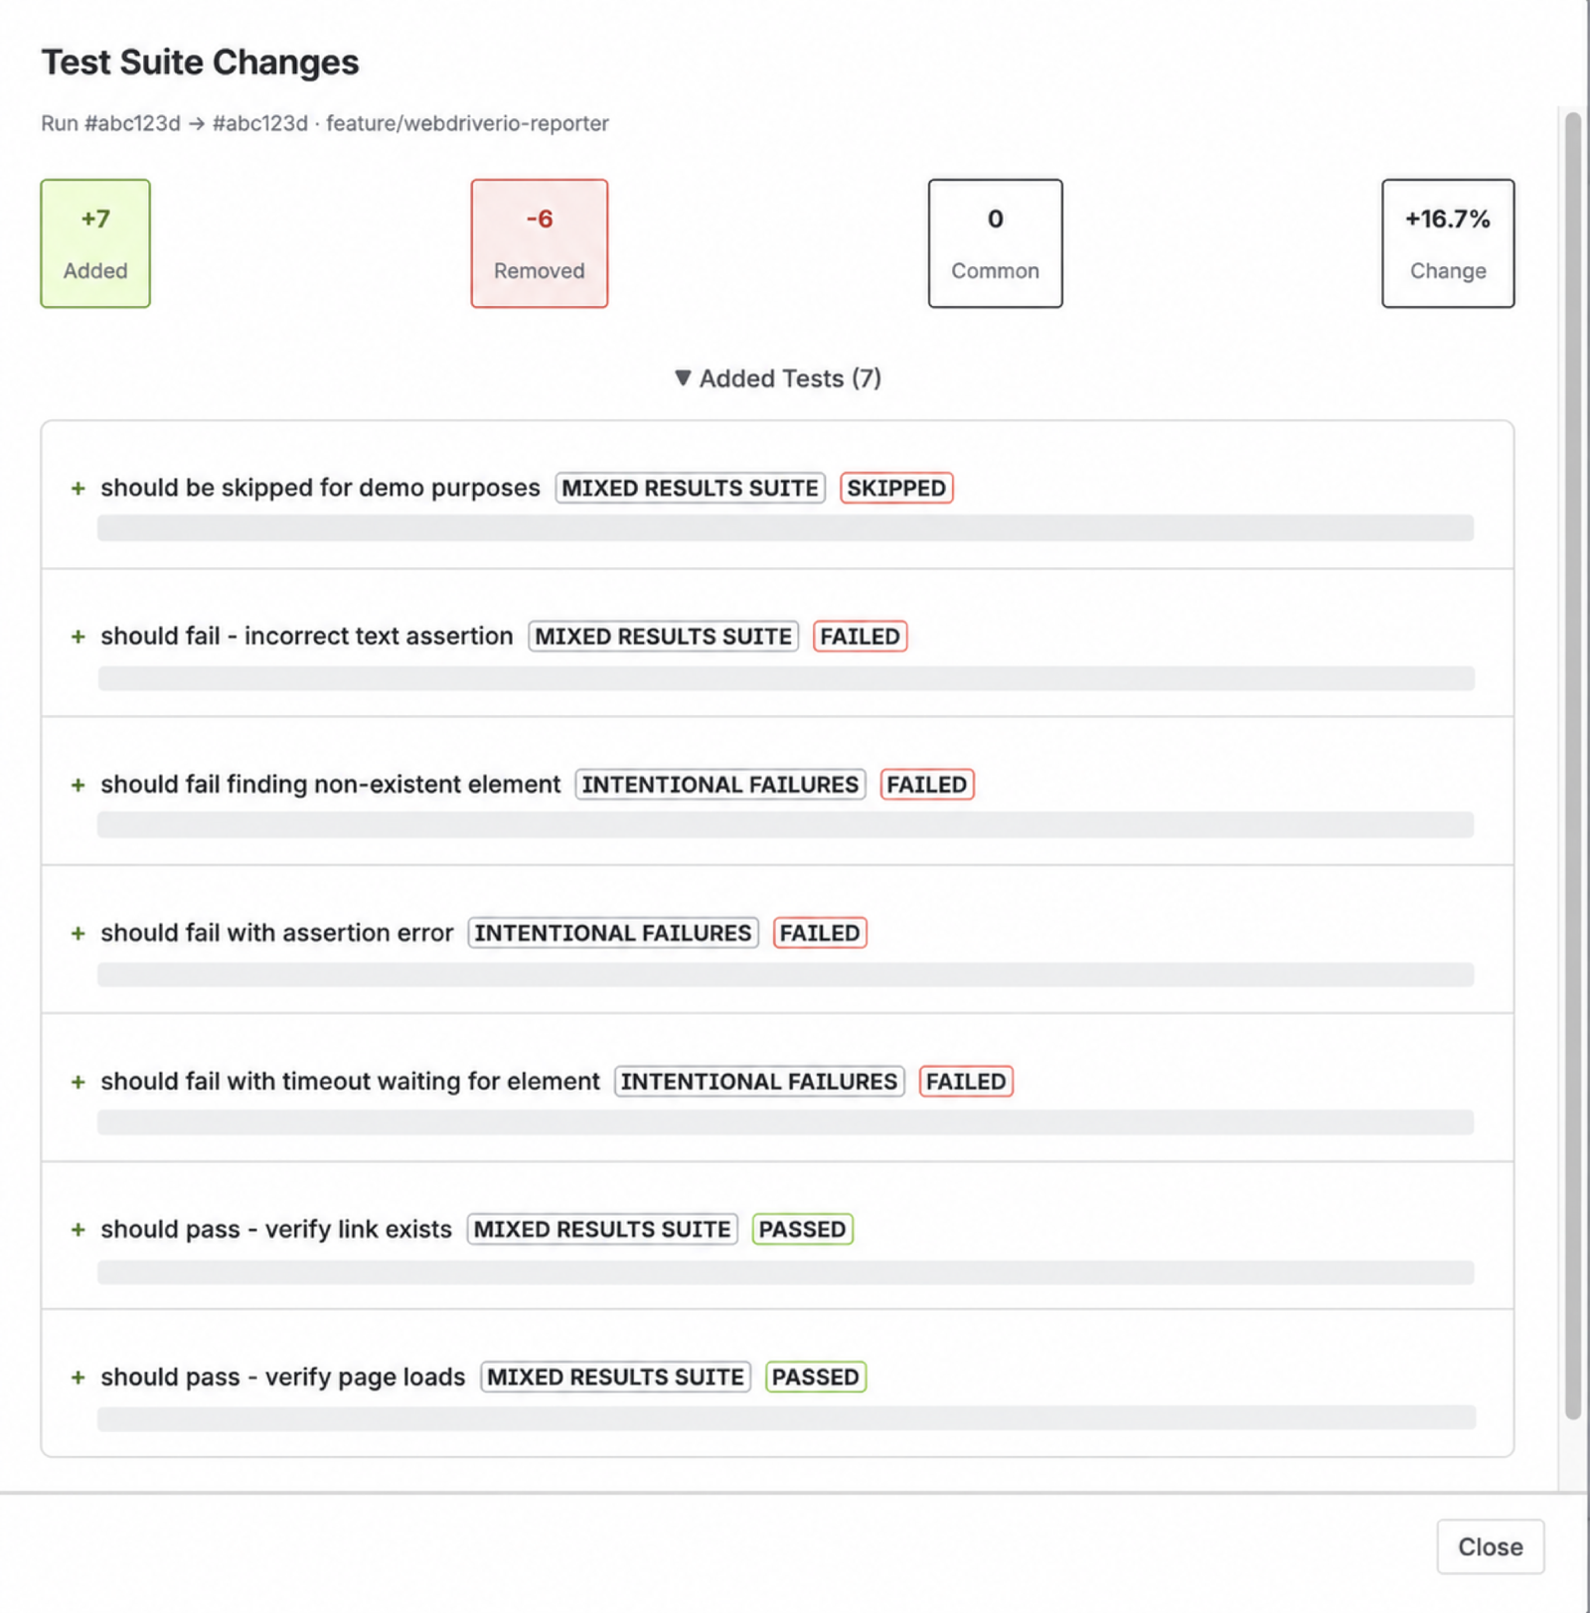Click PASSED badge on verify page loads row

click(x=816, y=1377)
